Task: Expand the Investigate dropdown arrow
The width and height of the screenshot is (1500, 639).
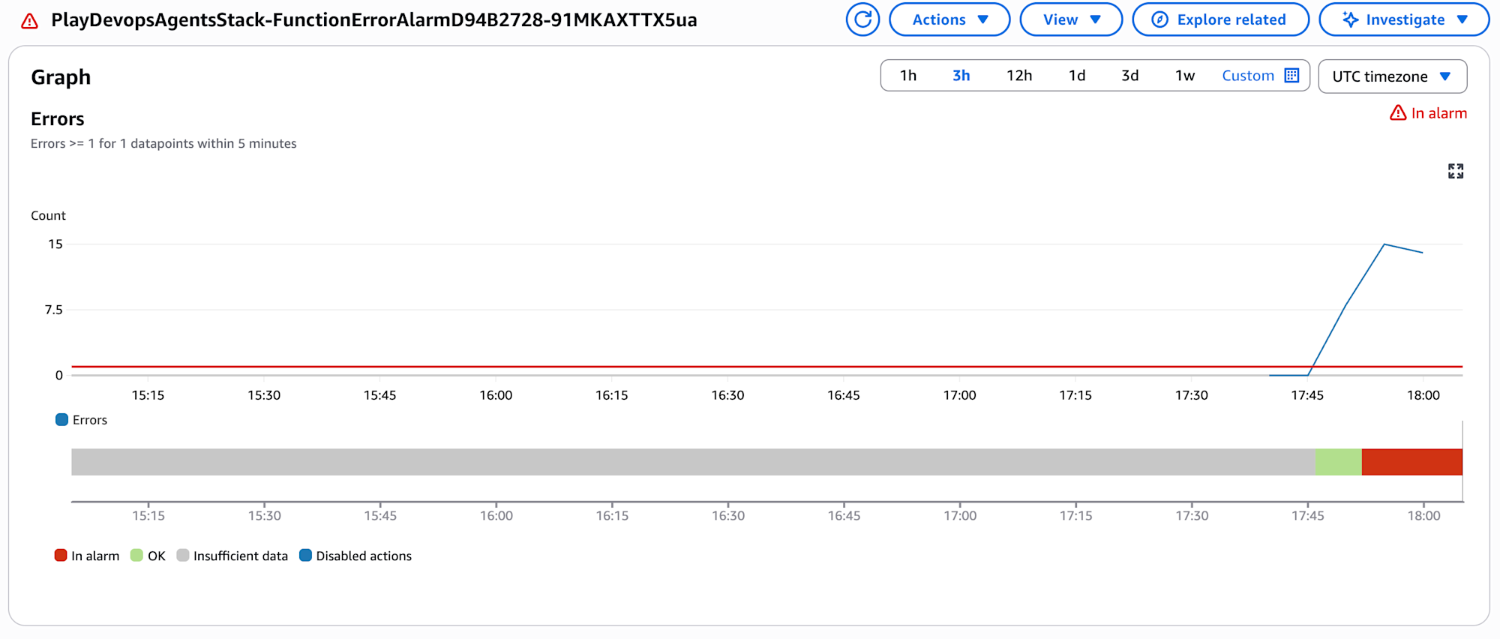Action: pos(1462,20)
